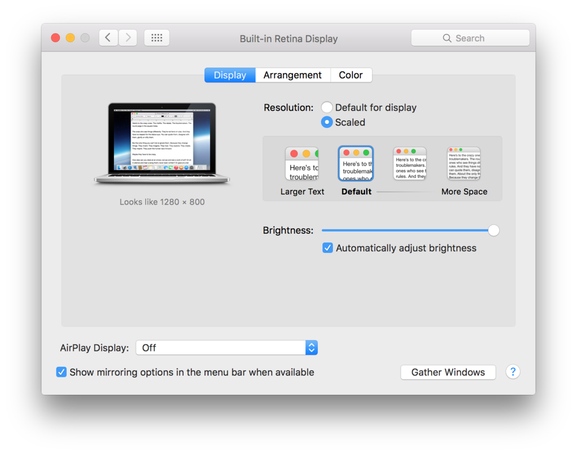Choose the More Space scaling thumbnail
The image size is (577, 454).
(464, 163)
